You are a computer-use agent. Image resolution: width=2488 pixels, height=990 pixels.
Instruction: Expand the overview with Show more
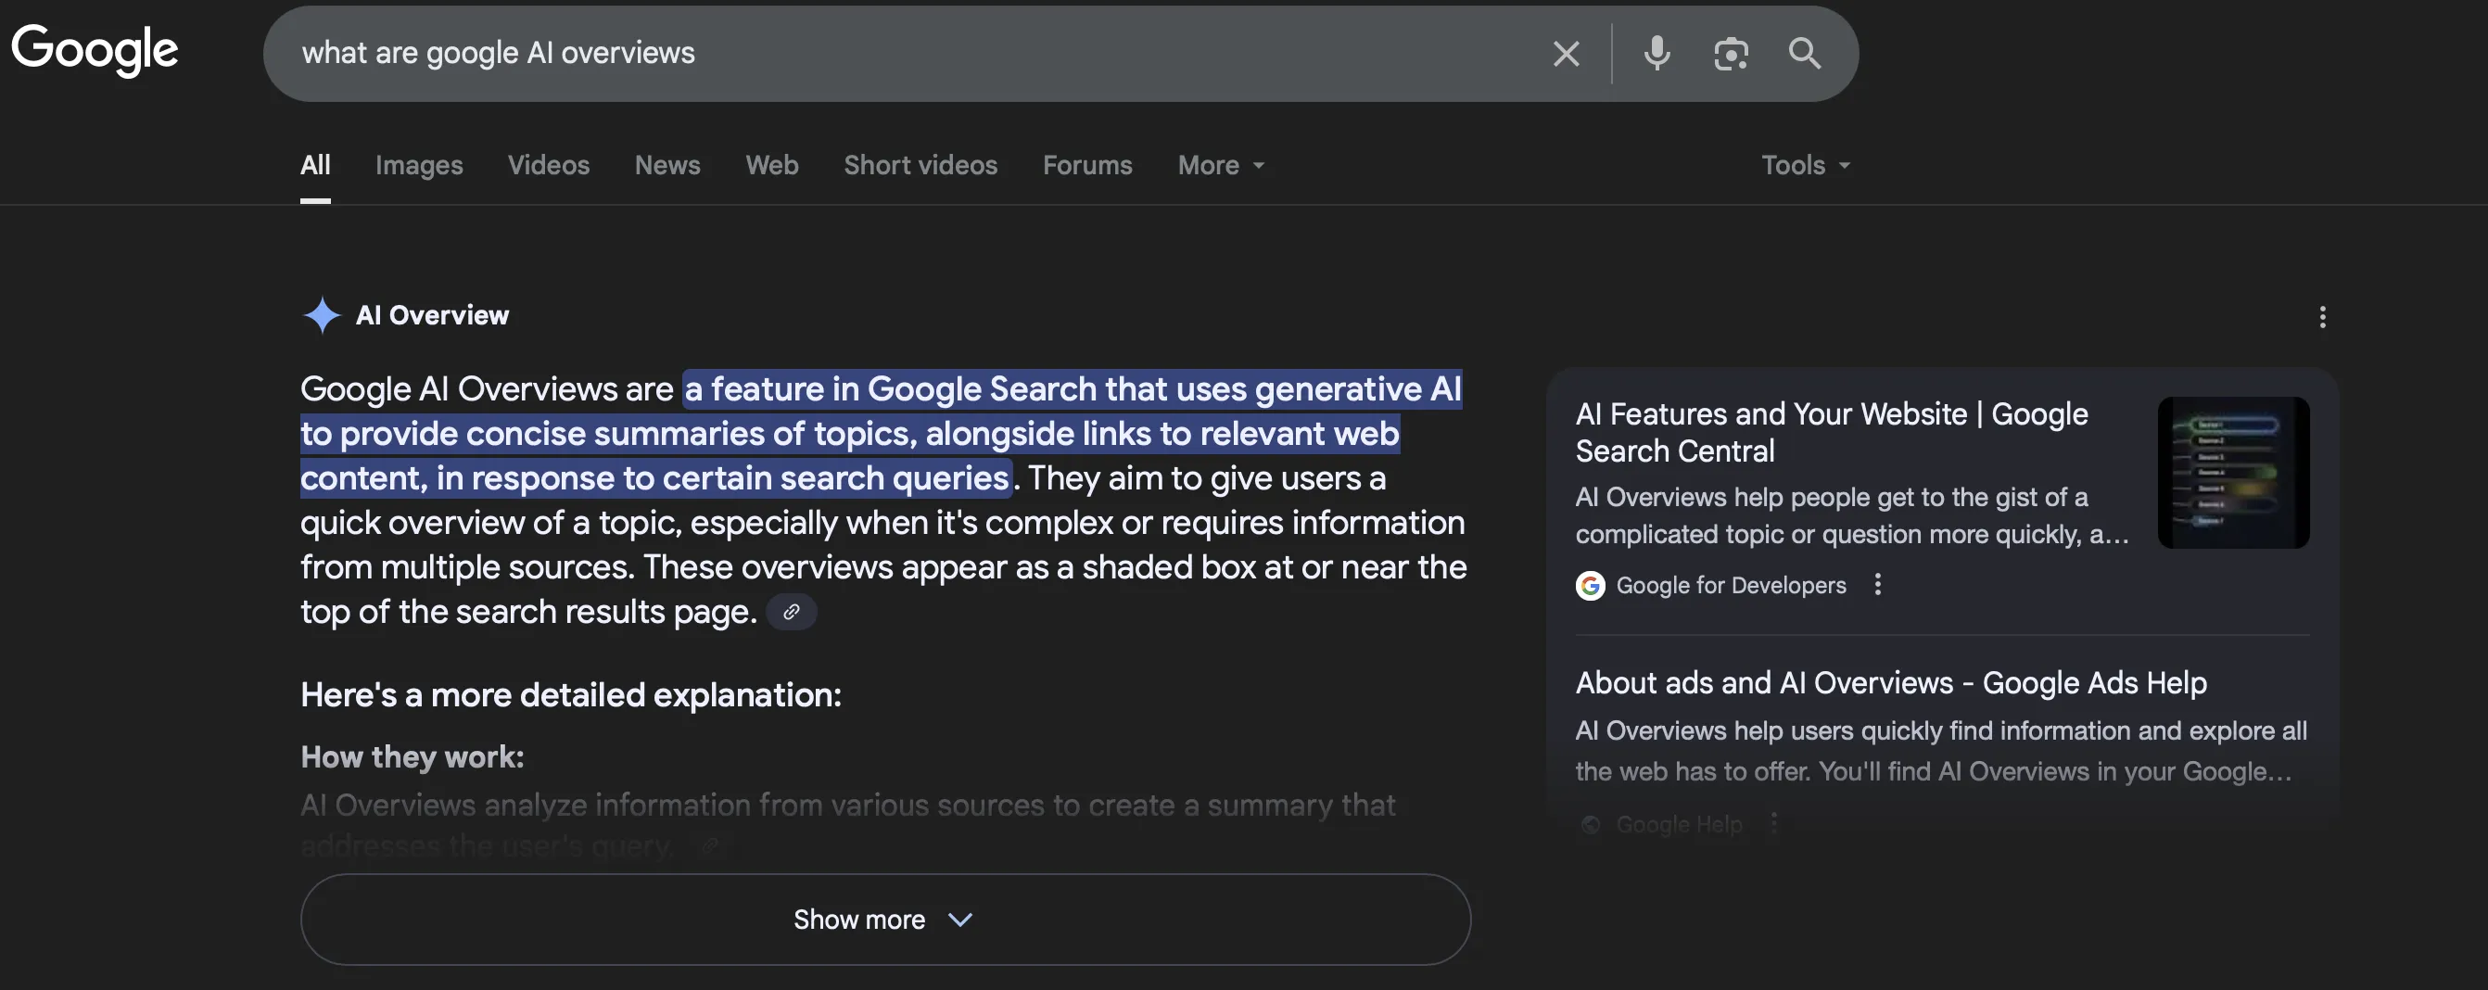coord(884,920)
